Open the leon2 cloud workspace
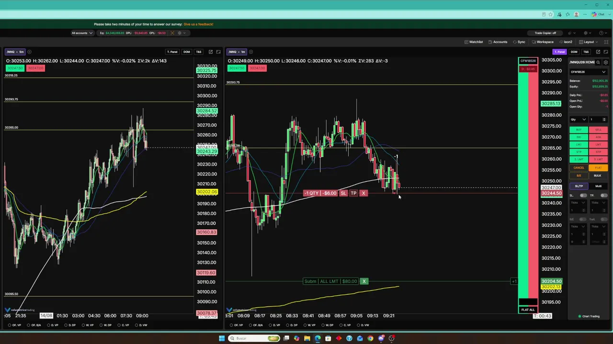The width and height of the screenshot is (613, 344). tap(566, 42)
